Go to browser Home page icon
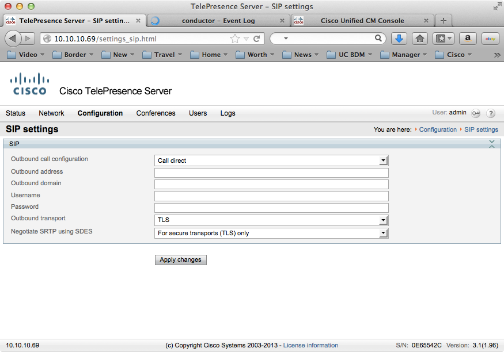504x352 pixels. (420, 39)
